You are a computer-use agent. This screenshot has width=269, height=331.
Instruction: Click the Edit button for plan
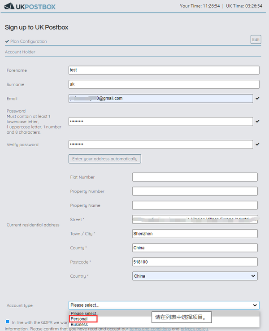tap(256, 39)
